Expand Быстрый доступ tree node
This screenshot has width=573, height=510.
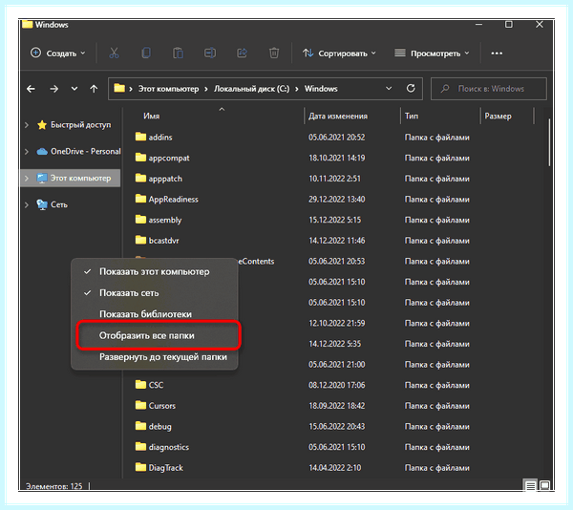pos(27,125)
